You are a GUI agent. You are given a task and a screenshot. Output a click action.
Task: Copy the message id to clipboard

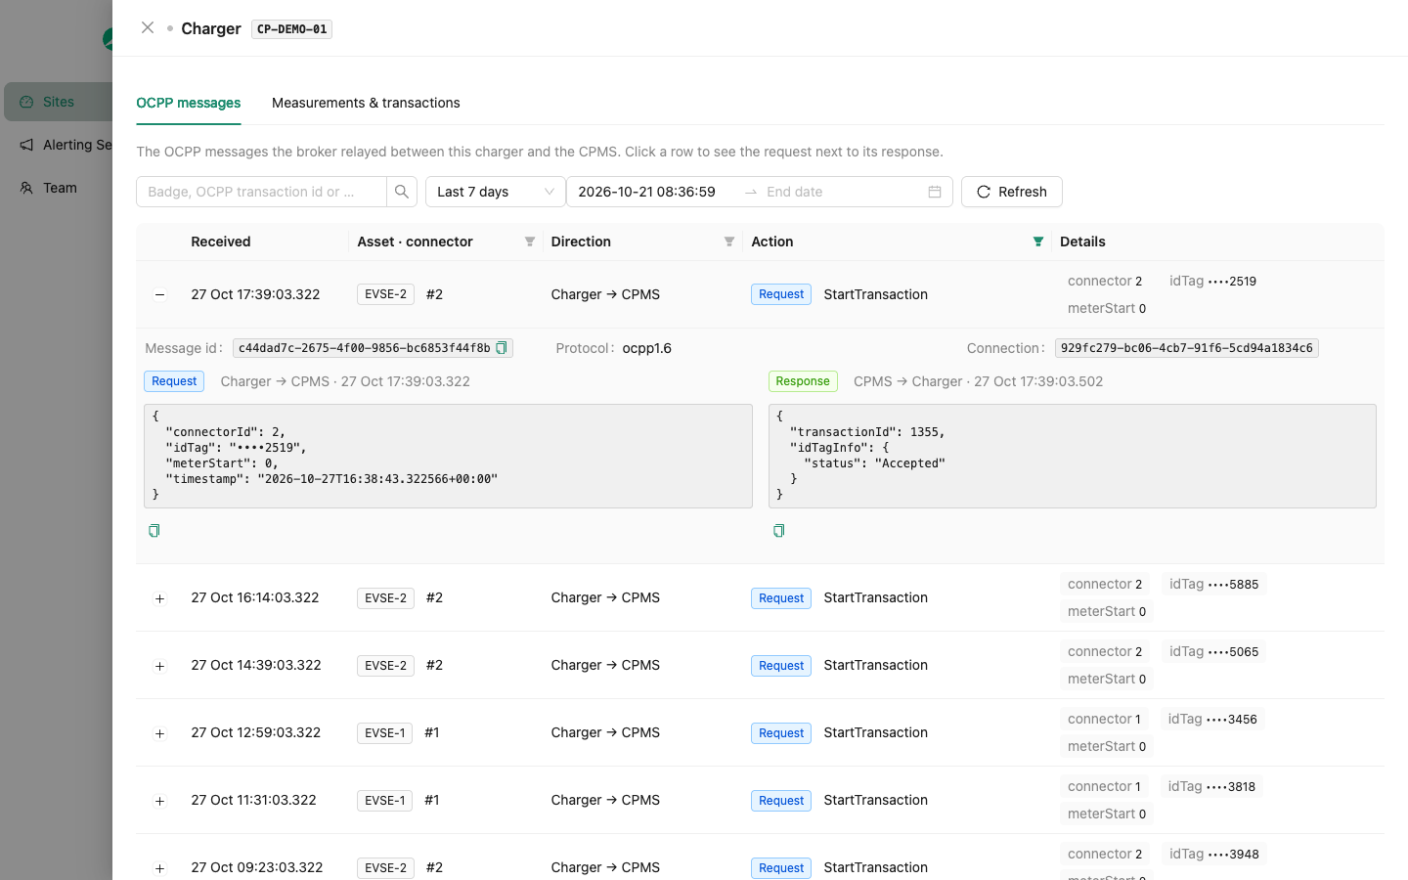(x=502, y=348)
